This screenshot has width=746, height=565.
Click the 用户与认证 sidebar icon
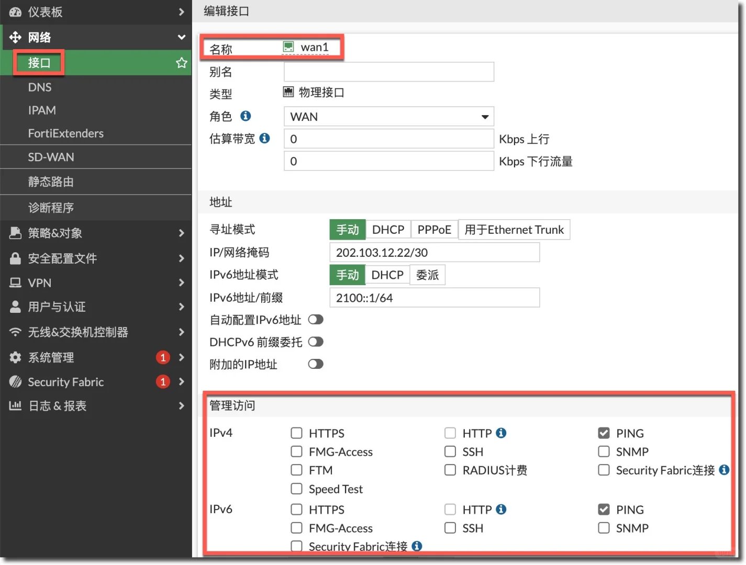click(15, 307)
